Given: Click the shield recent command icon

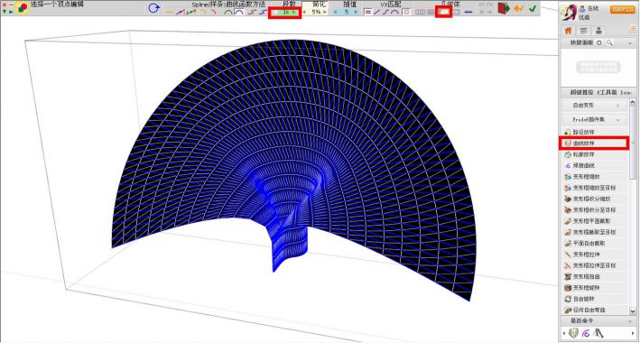Looking at the screenshot, I should click(x=573, y=333).
